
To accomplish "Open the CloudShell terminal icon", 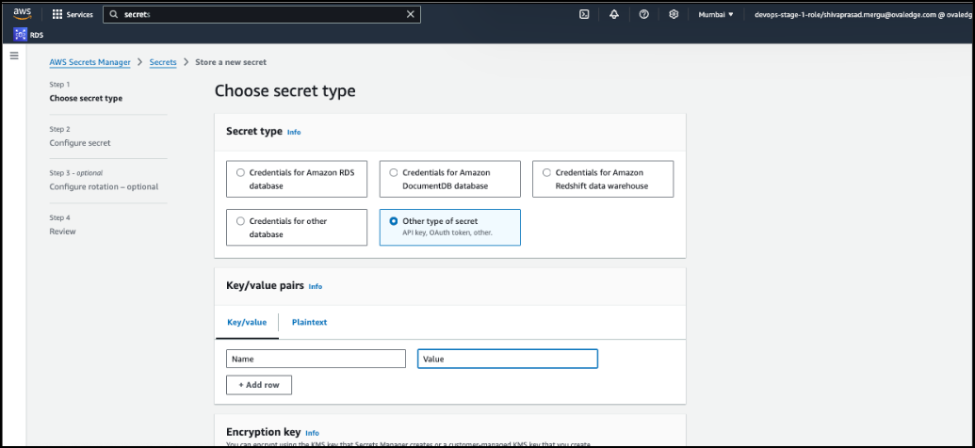I will [584, 15].
